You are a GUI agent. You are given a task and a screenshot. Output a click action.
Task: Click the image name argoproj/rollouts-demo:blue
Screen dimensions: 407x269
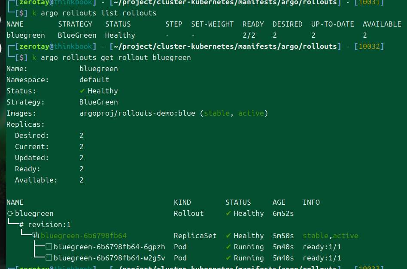137,113
